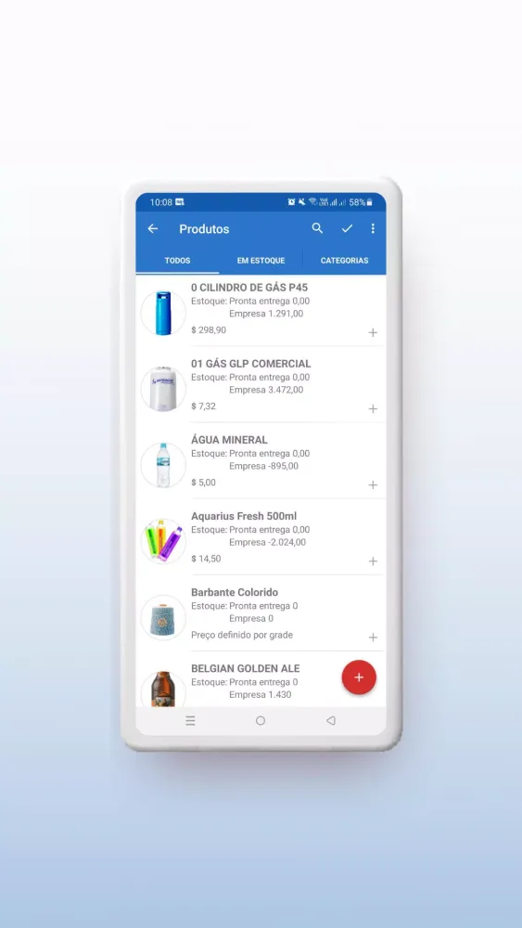
Task: Switch to the CATEGORIAS tab
Action: (x=344, y=261)
